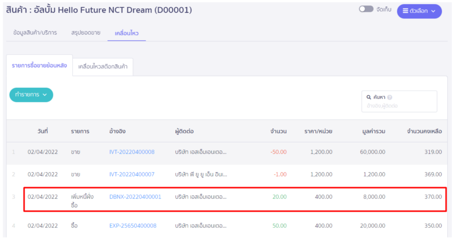
Task: Click the ราคา/หน่วย column header
Action: 318,131
